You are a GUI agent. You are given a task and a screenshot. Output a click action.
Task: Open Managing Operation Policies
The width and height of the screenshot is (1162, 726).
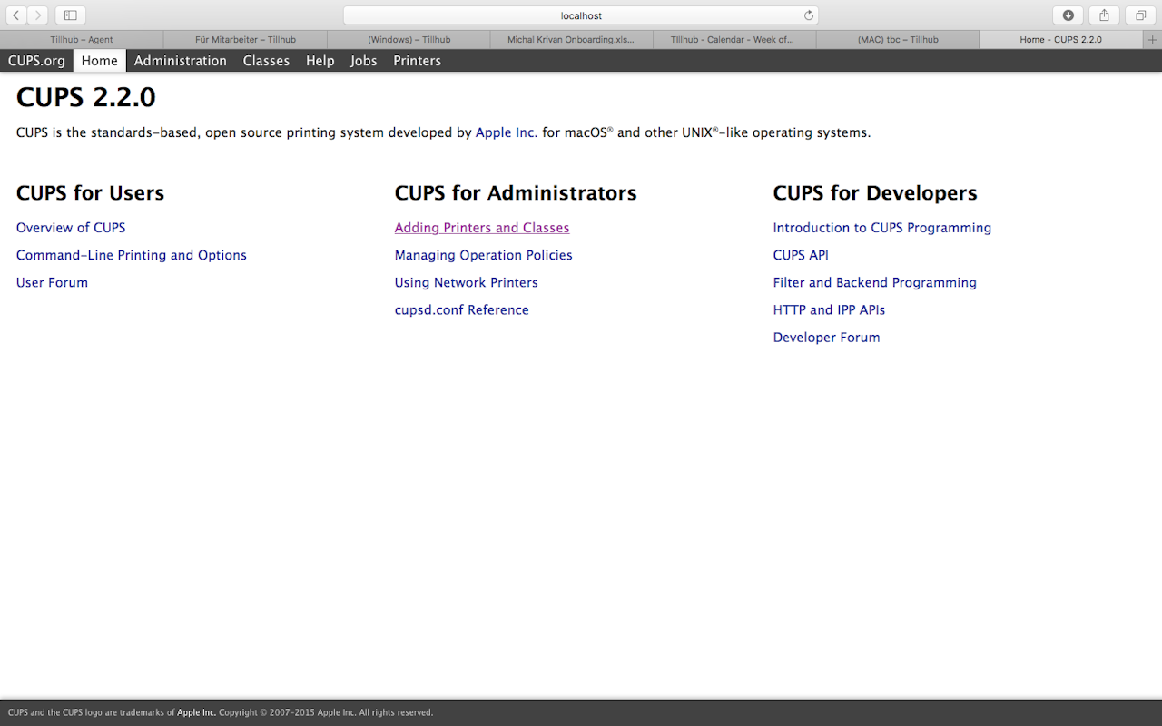484,255
